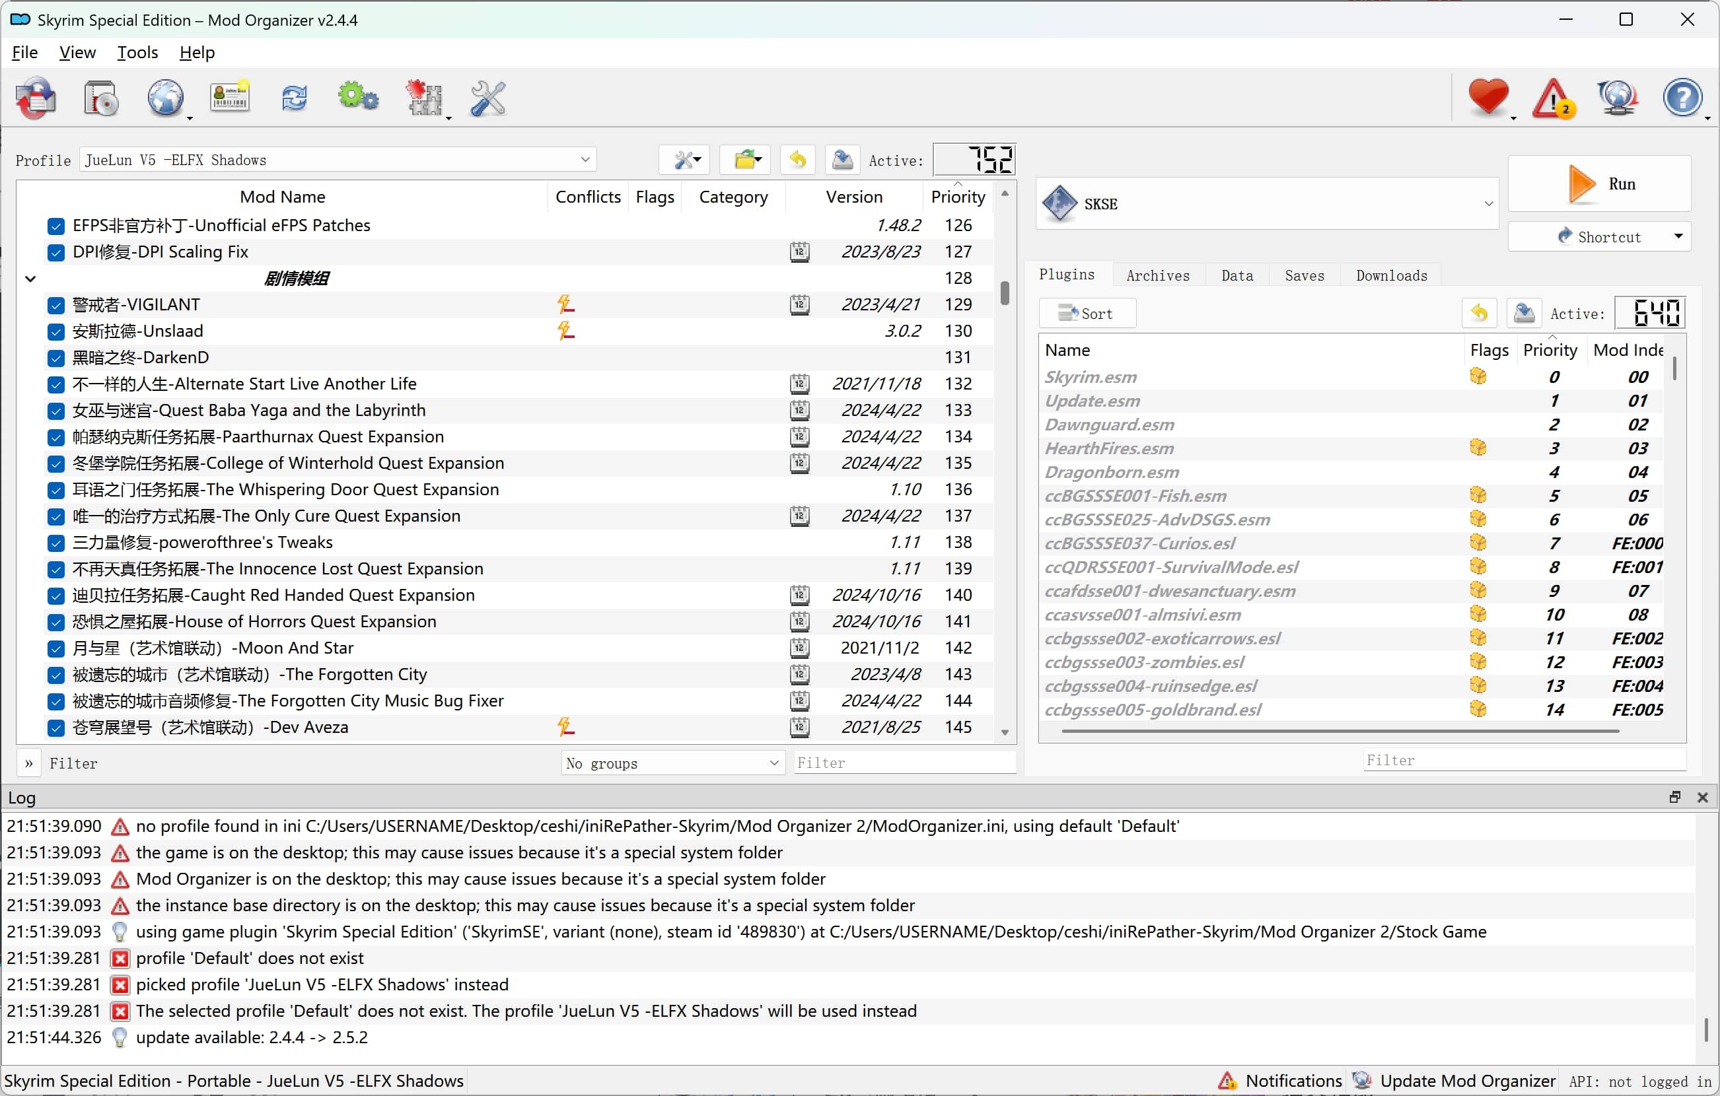The width and height of the screenshot is (1720, 1096).
Task: Open the Shortcut dropdown arrow
Action: [x=1678, y=236]
